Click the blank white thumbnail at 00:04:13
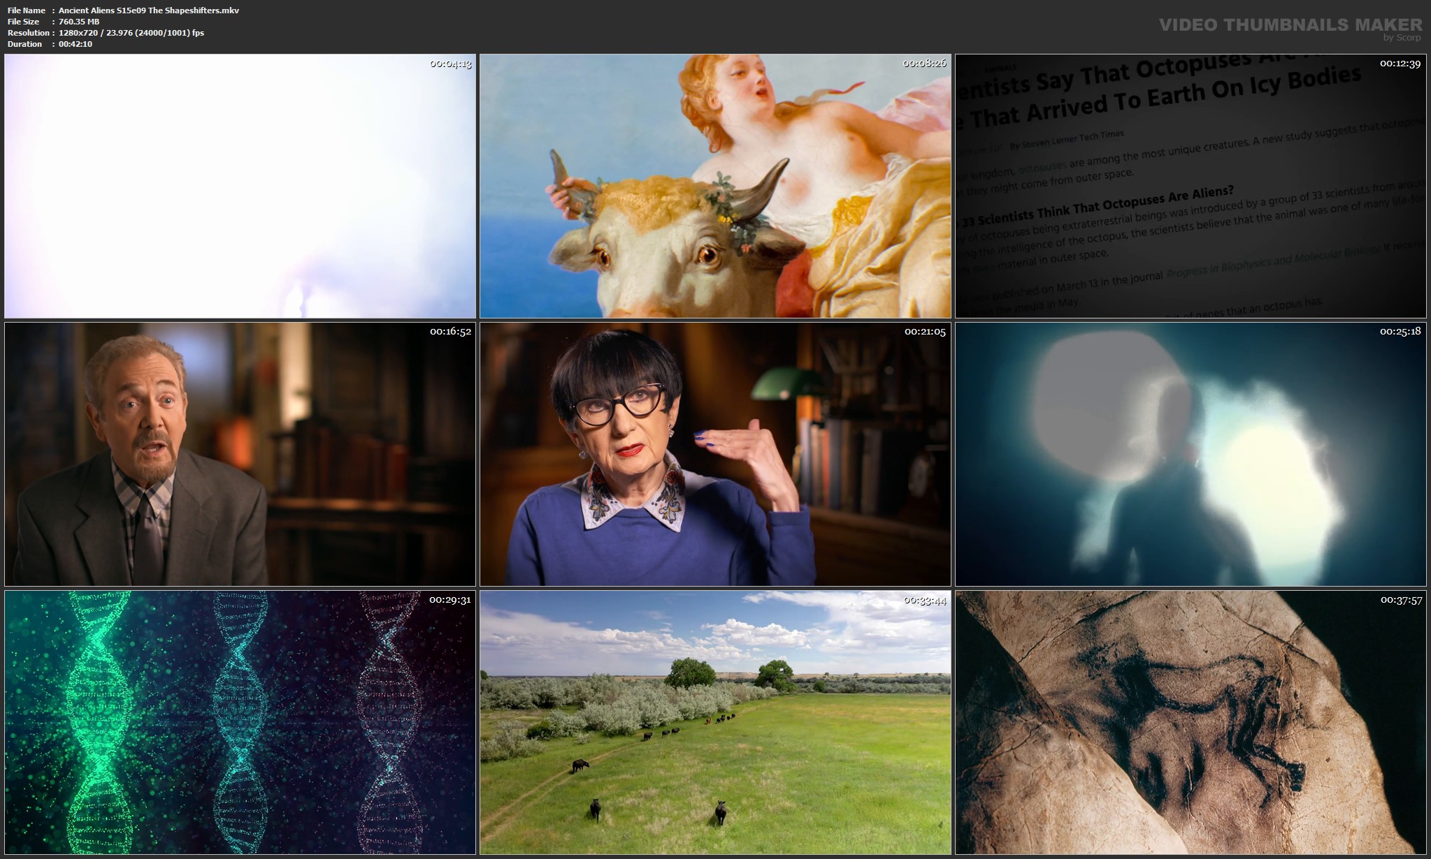 point(240,186)
